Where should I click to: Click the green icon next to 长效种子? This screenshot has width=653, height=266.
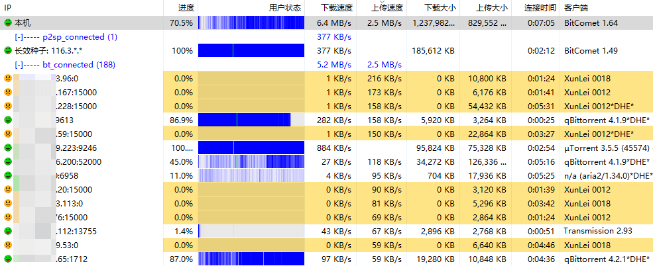click(x=8, y=50)
